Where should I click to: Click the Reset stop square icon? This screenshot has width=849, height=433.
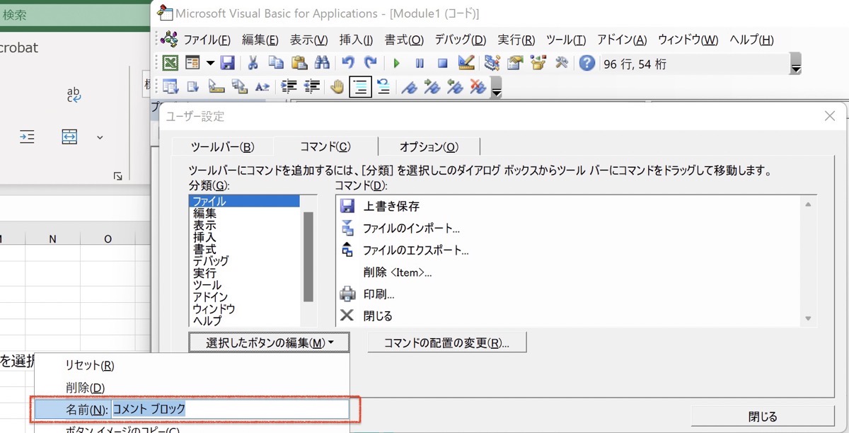point(443,63)
